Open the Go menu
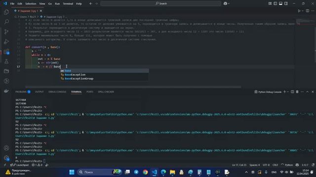This screenshot has width=316, height=177. pyautogui.click(x=50, y=3)
